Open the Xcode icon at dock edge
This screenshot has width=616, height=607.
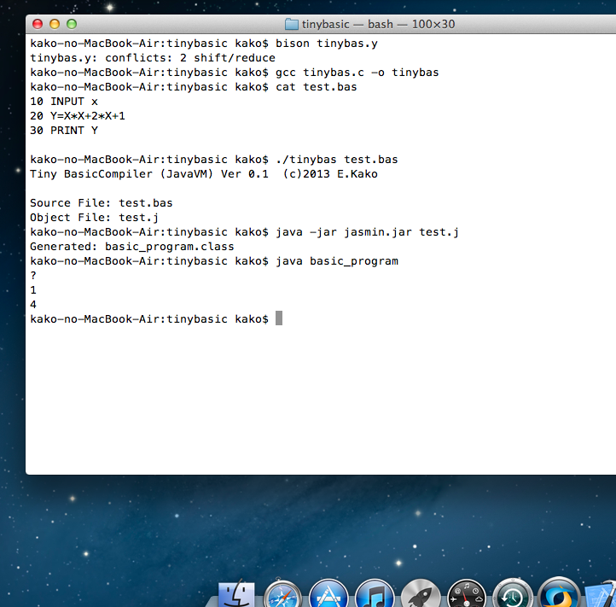[x=602, y=595]
